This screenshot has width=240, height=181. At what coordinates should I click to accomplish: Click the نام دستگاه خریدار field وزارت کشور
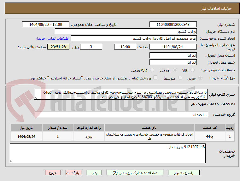pyautogui.click(x=126, y=31)
